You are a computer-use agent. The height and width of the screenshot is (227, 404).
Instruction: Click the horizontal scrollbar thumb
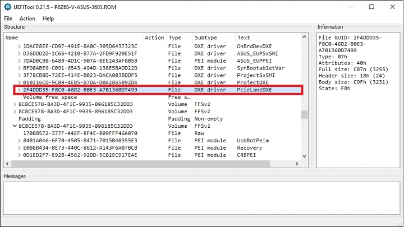141,164
